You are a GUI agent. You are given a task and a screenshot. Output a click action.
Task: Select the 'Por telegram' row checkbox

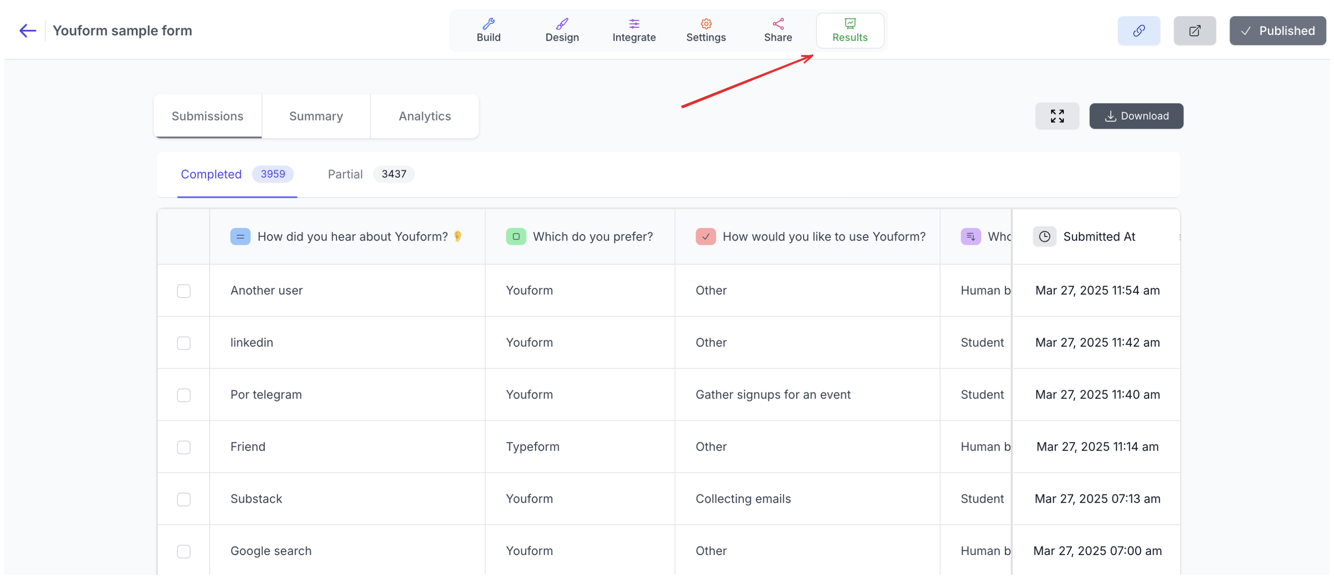coord(184,395)
